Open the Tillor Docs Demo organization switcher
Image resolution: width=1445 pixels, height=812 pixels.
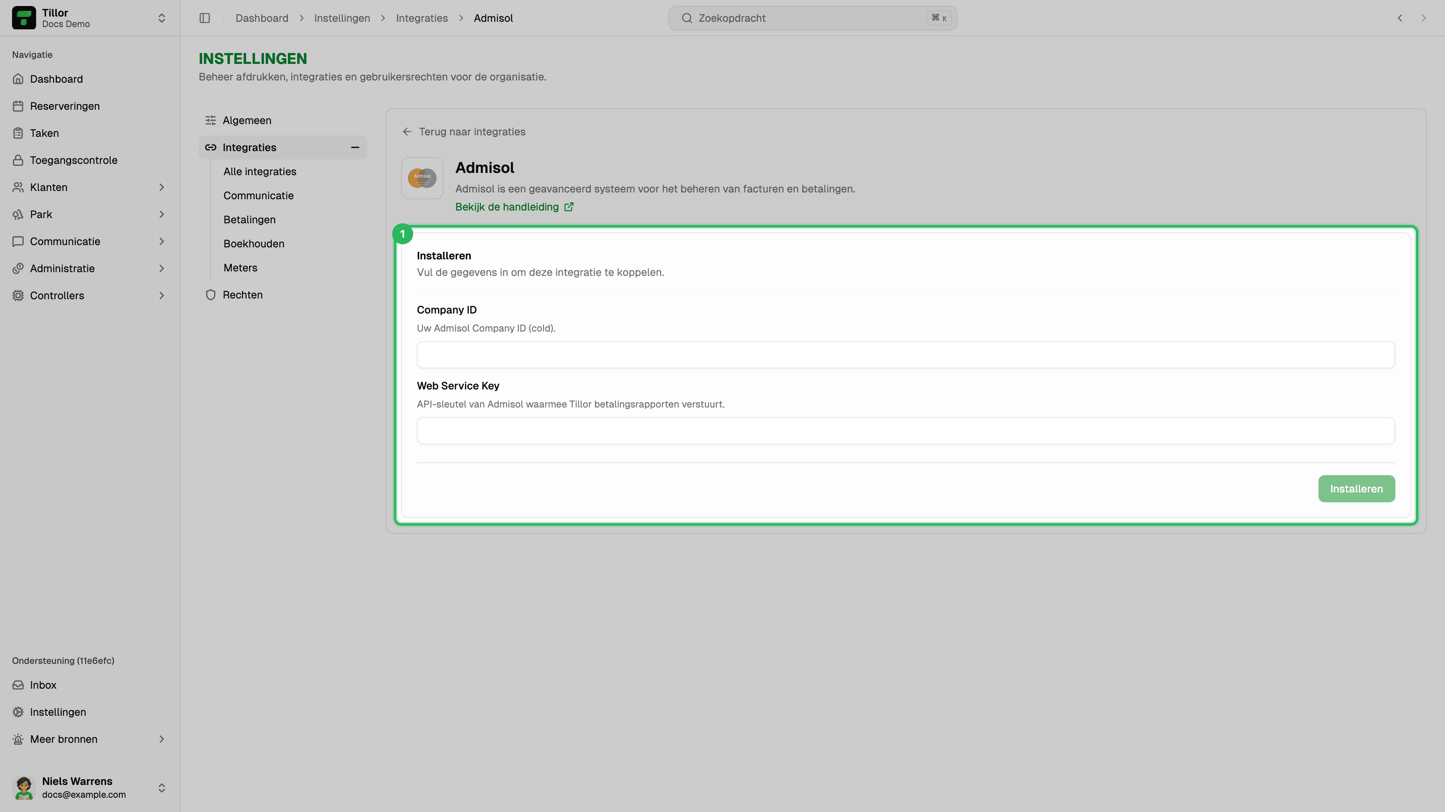(x=90, y=18)
